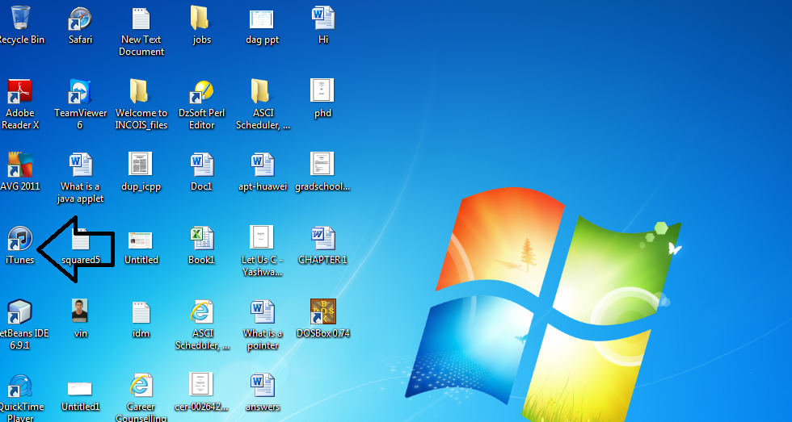Select the apt-huawei Word document
The width and height of the screenshot is (792, 422).
262,165
